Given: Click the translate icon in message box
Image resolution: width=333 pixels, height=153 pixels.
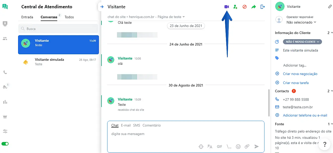Looking at the screenshot, I should point(210,146).
